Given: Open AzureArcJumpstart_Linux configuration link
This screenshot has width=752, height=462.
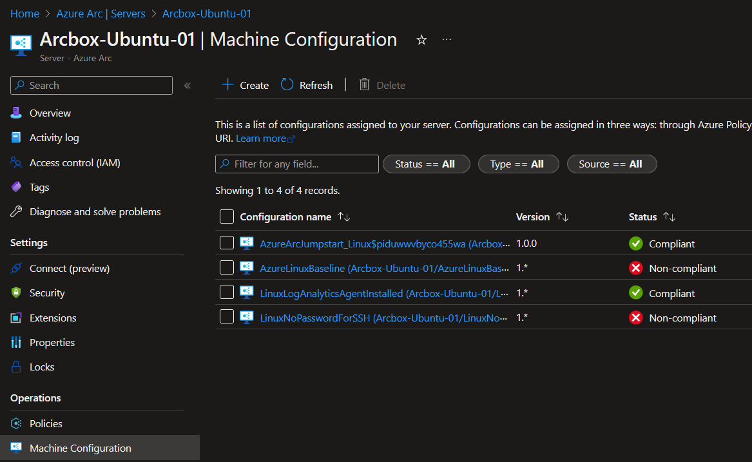Looking at the screenshot, I should tap(384, 244).
